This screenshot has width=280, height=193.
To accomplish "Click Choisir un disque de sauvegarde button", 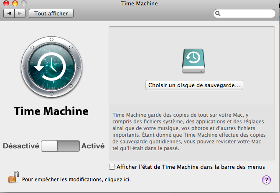I will [x=194, y=85].
